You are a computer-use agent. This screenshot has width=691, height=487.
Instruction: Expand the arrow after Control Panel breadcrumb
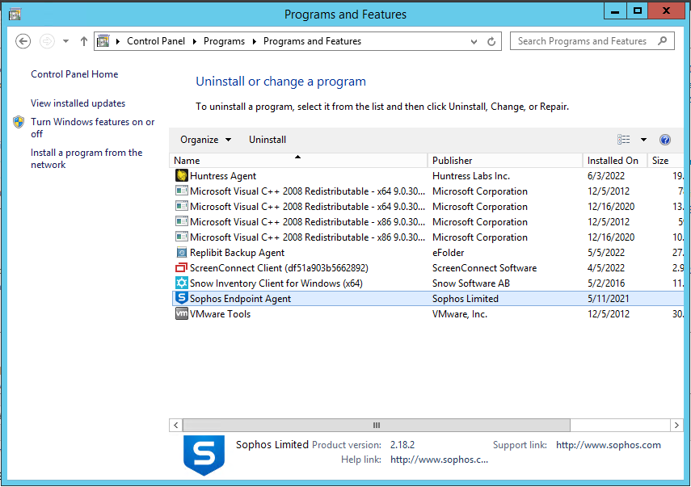click(194, 41)
